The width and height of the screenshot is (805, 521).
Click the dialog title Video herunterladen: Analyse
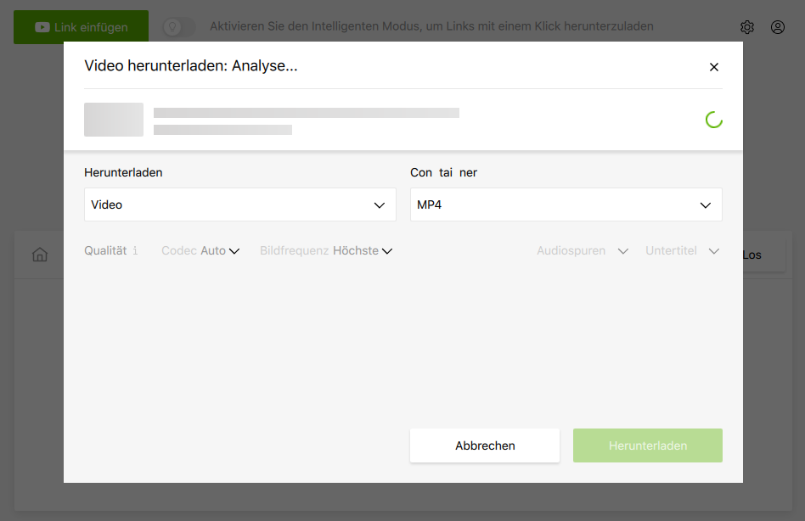click(190, 66)
